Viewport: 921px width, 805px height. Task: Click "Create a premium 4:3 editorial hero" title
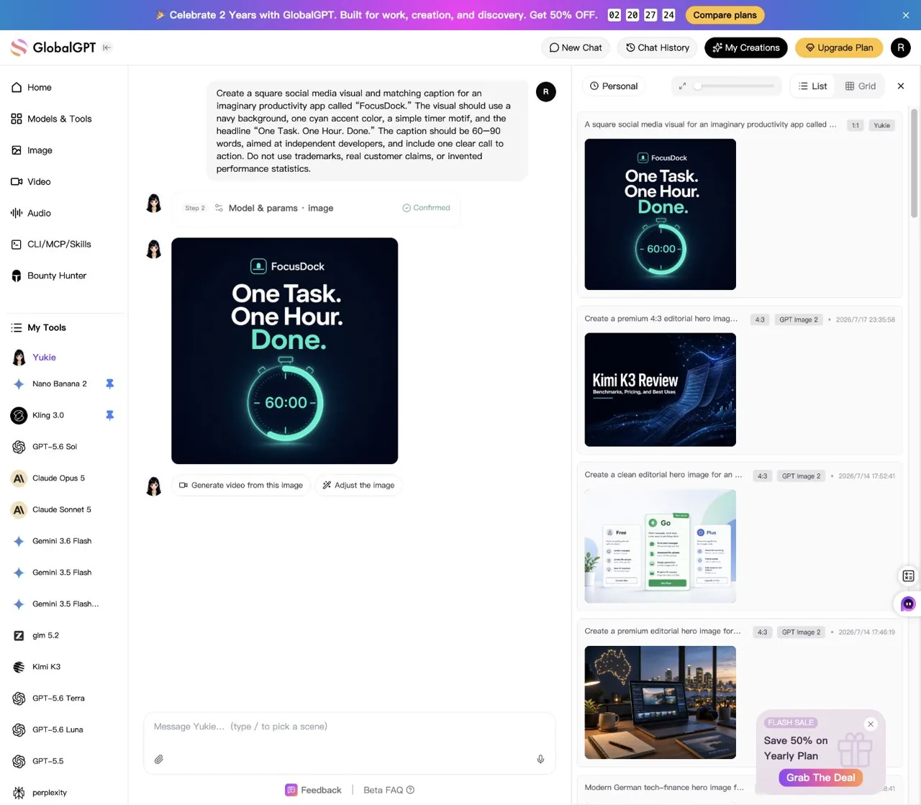point(661,319)
